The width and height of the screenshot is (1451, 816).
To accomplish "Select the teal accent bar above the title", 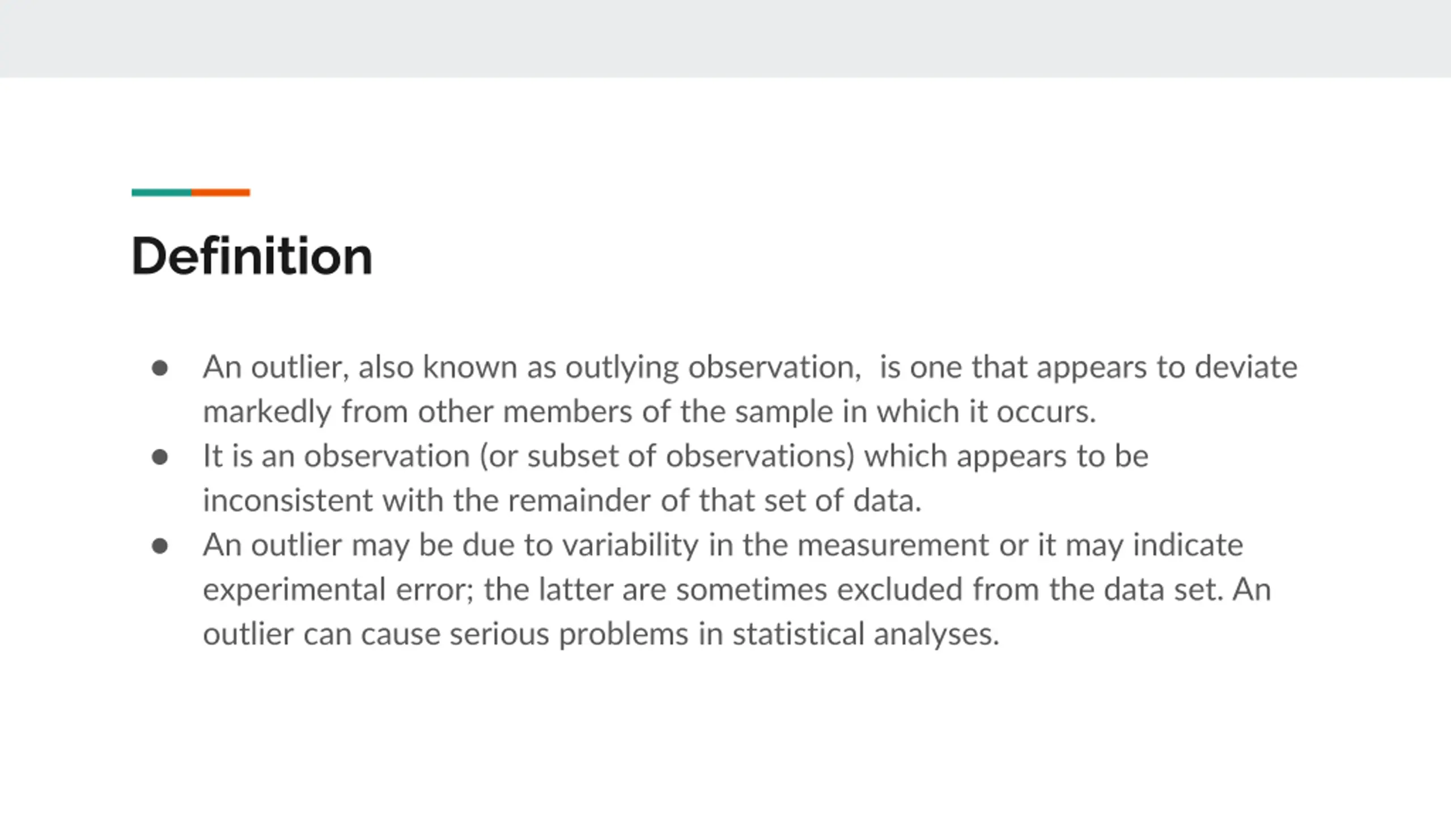I will click(162, 193).
